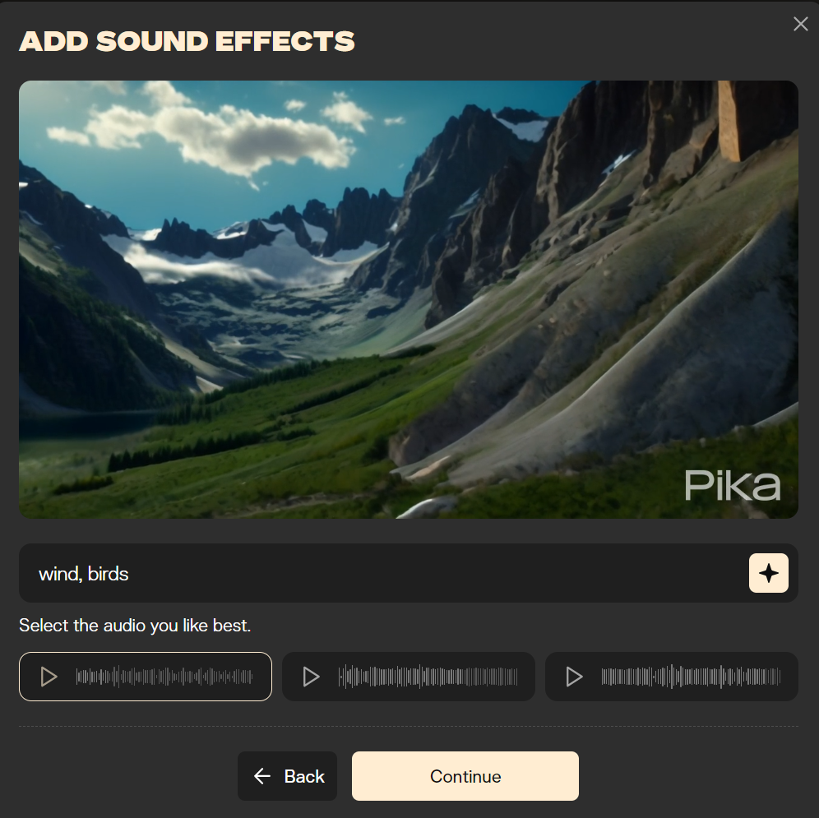
Task: Click the mountain valley video preview
Action: tap(409, 299)
